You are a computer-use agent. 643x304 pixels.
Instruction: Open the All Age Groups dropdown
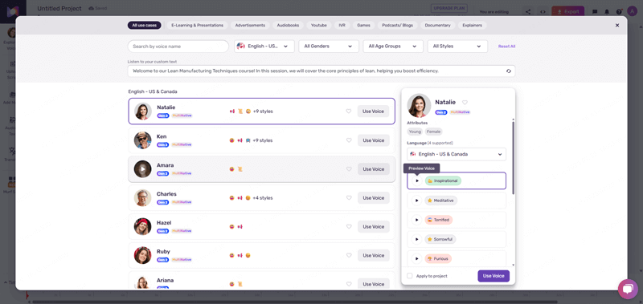point(393,47)
